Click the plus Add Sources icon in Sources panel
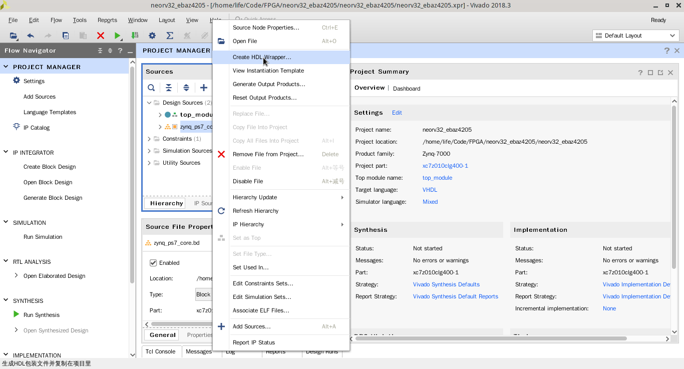This screenshot has width=684, height=369. point(204,88)
